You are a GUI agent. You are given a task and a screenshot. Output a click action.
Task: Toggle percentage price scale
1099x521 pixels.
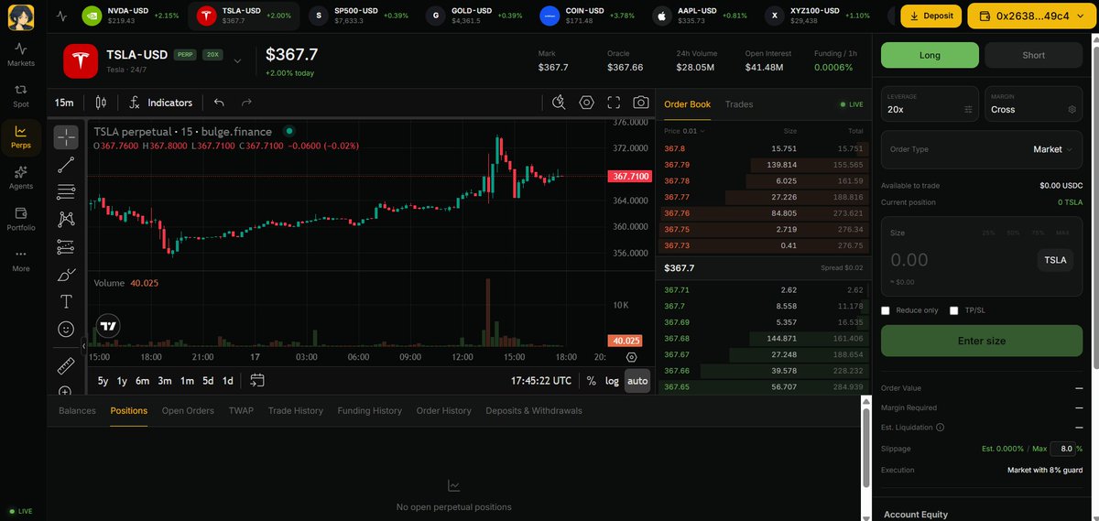(592, 381)
